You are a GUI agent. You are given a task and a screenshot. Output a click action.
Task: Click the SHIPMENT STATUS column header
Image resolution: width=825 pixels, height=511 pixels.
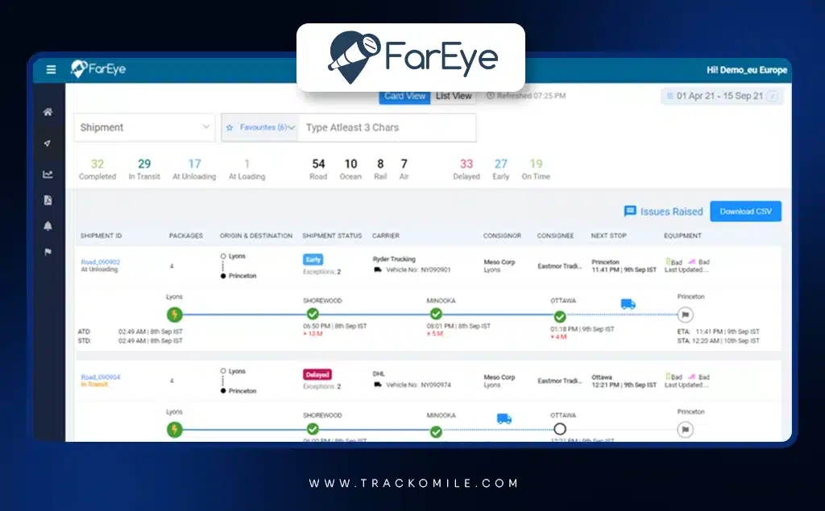coord(332,236)
